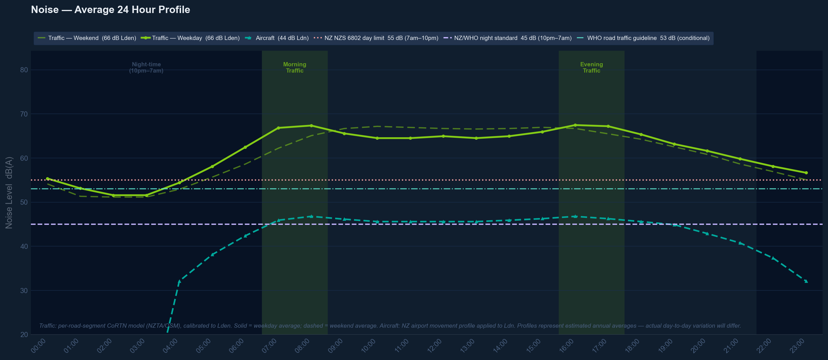Image resolution: width=828 pixels, height=360 pixels.
Task: Toggle the Traffic — Weekday legend entry
Action: pos(190,38)
